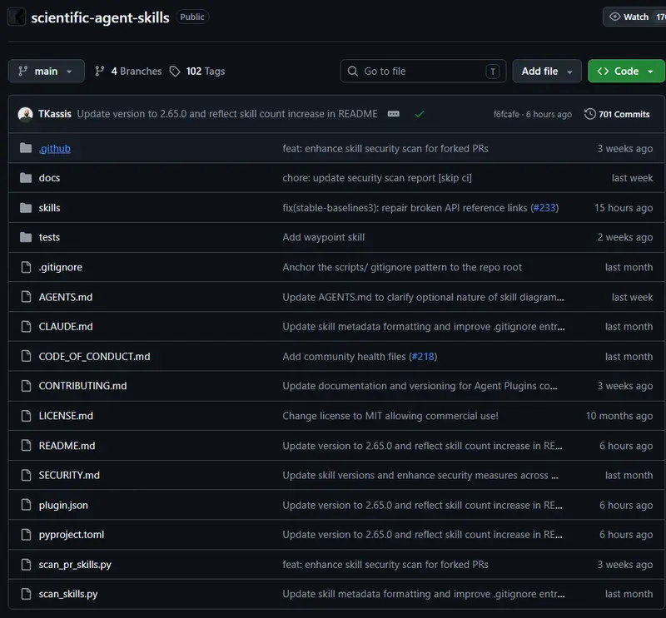Click the repository owner avatar icon
666x618 pixels.
point(17,17)
